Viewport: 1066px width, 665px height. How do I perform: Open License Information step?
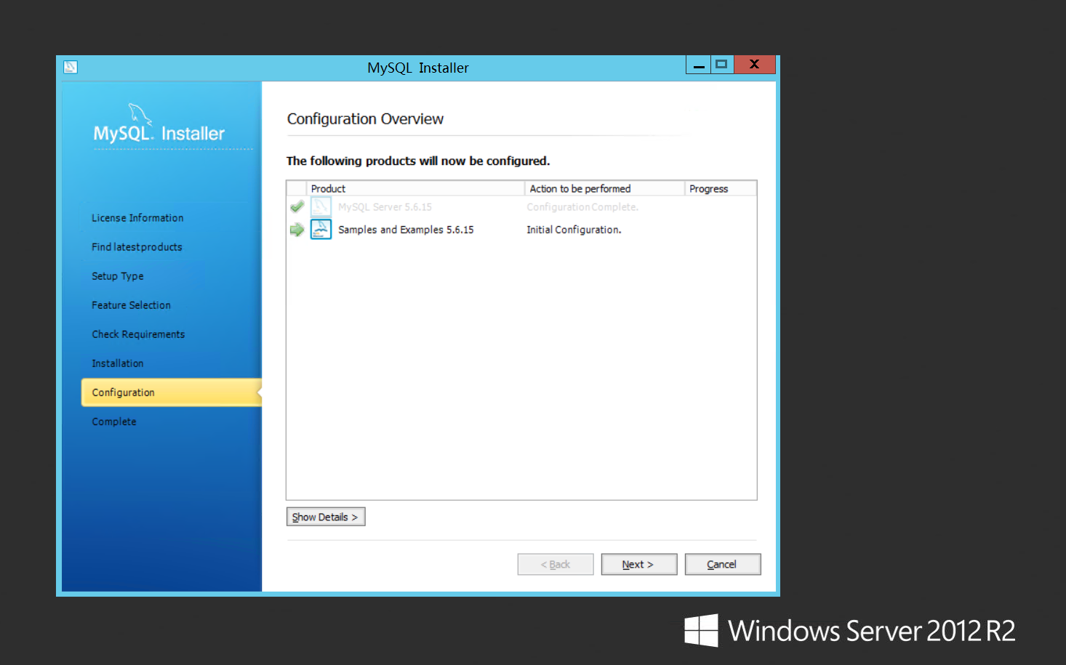coord(137,218)
